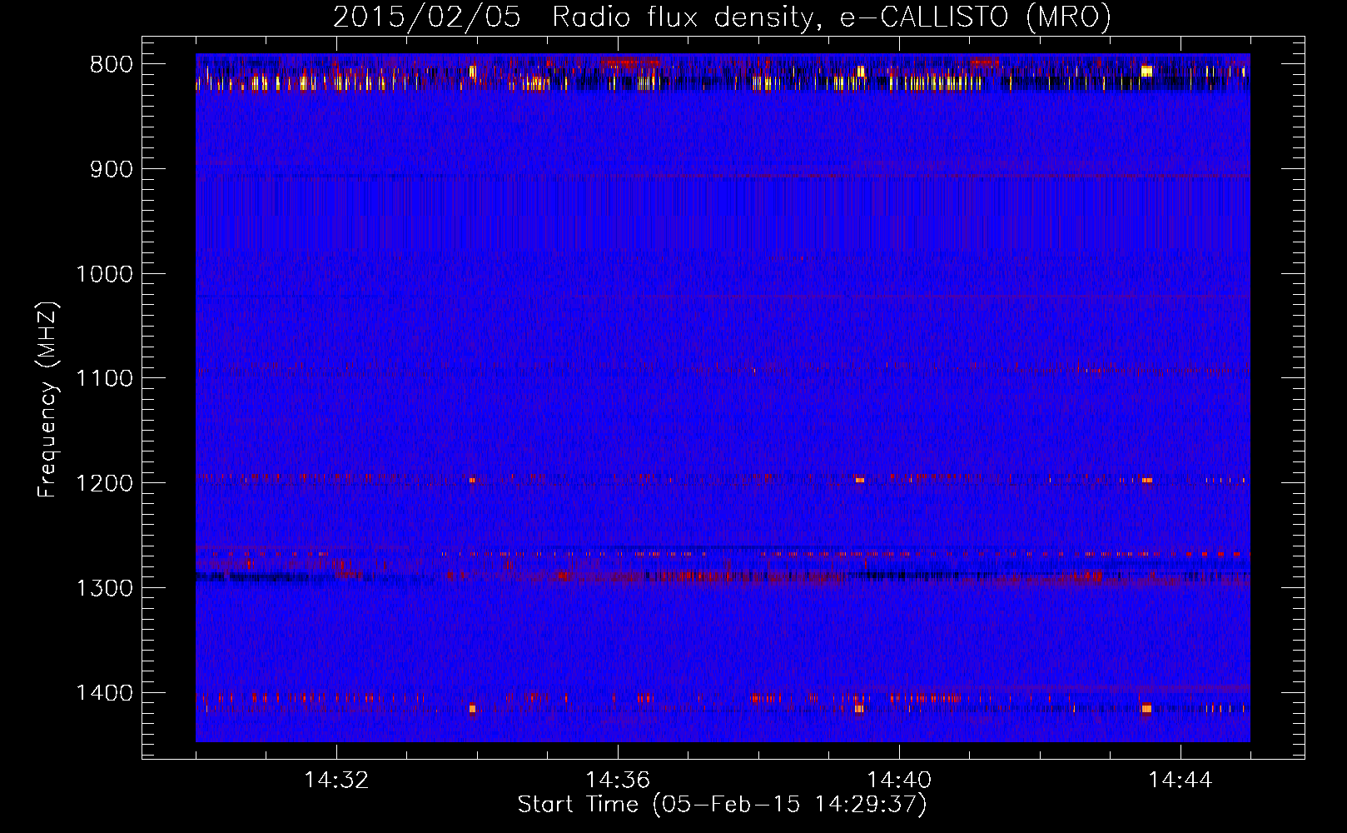Select the '1300' frequency axis label
This screenshot has width=1347, height=833.
[x=104, y=588]
